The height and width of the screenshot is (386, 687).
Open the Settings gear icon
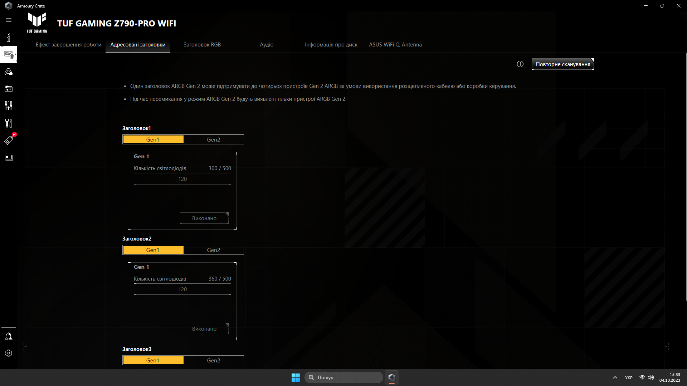point(9,353)
